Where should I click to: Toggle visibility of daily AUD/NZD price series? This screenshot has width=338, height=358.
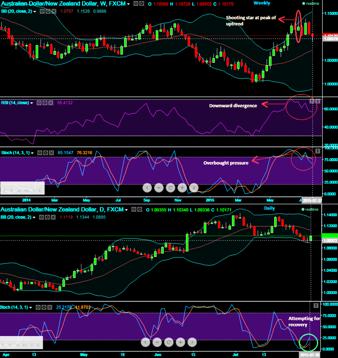pyautogui.click(x=134, y=210)
